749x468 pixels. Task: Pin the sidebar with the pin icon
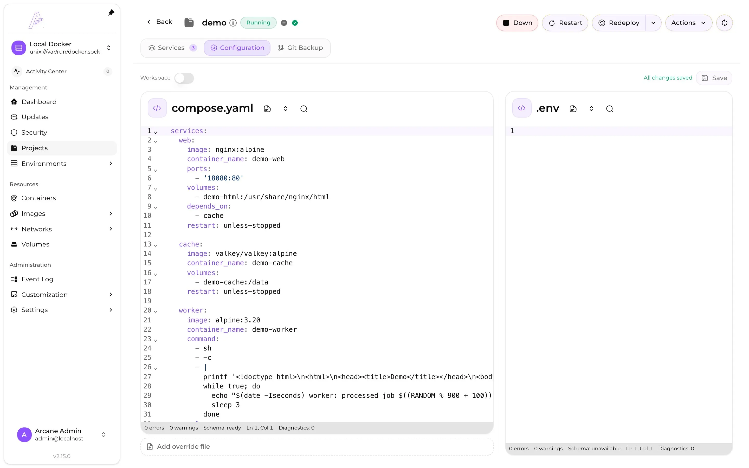pyautogui.click(x=111, y=13)
